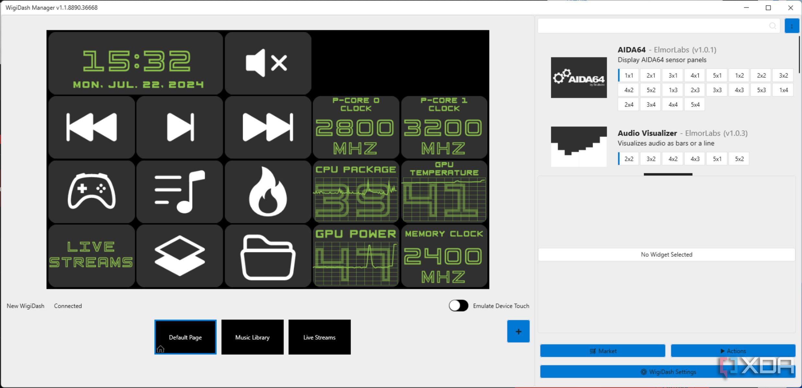Switch to the Live Streams tab
Viewport: 802px width, 388px height.
pos(320,337)
